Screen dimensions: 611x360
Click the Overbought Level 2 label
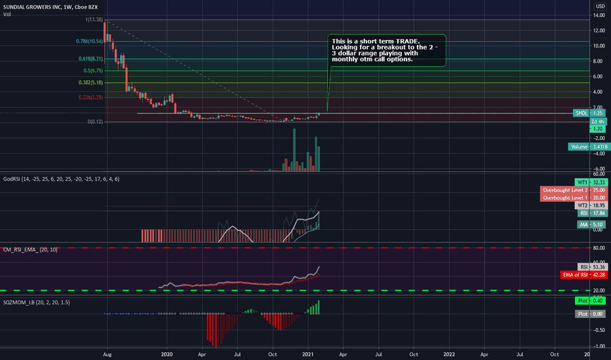point(574,190)
